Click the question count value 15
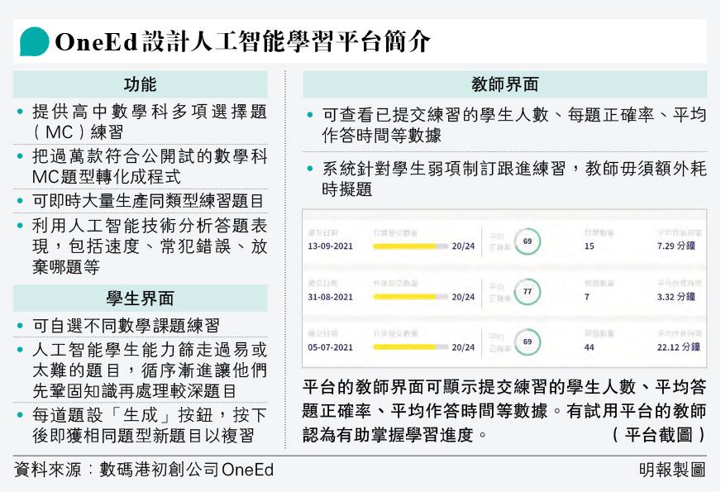This screenshot has height=492, width=721. [x=589, y=246]
